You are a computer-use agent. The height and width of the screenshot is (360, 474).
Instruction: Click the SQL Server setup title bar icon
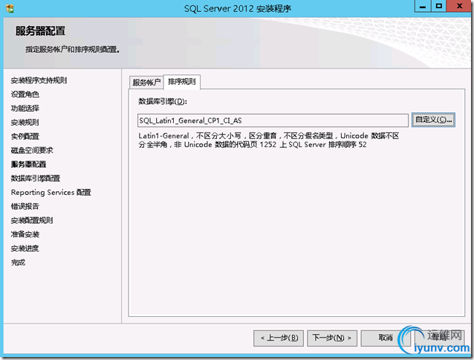pyautogui.click(x=10, y=8)
